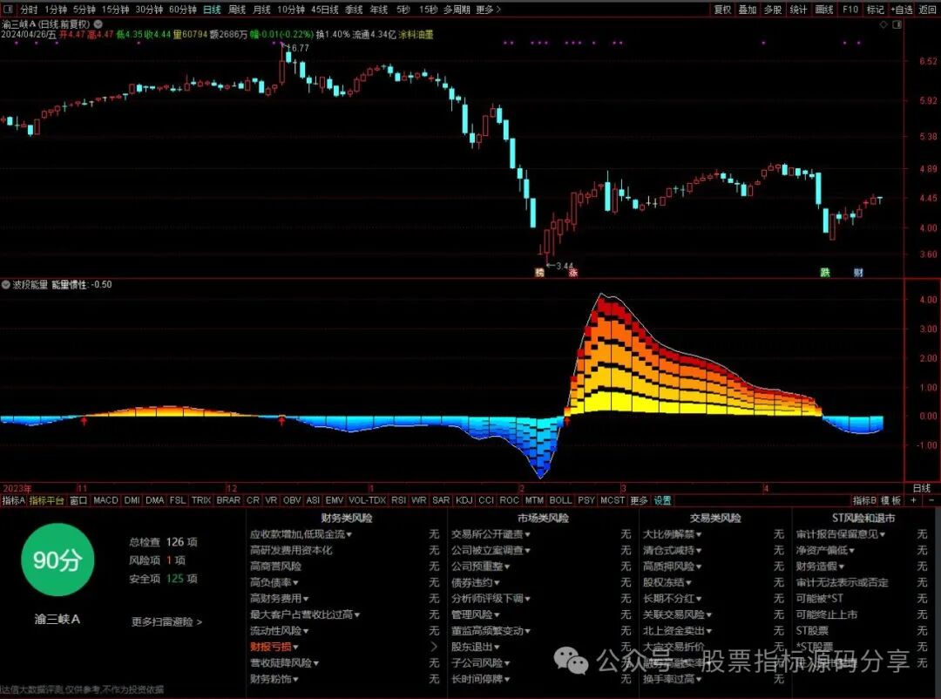Click the split-window icon at chart top-right
The image size is (941, 699).
point(897,24)
